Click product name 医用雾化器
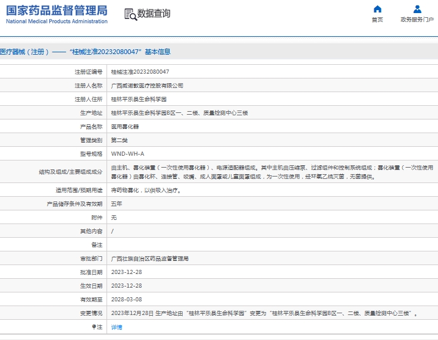The image size is (438, 340). [125, 127]
